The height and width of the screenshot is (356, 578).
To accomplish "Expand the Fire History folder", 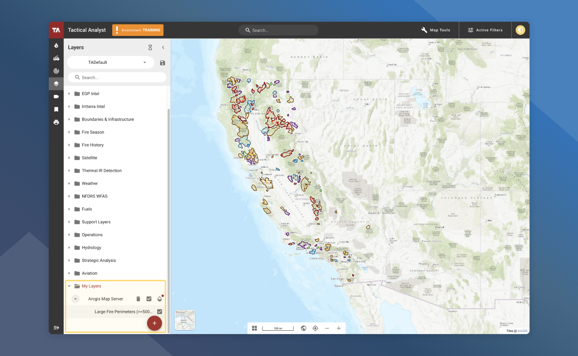I will pos(69,145).
